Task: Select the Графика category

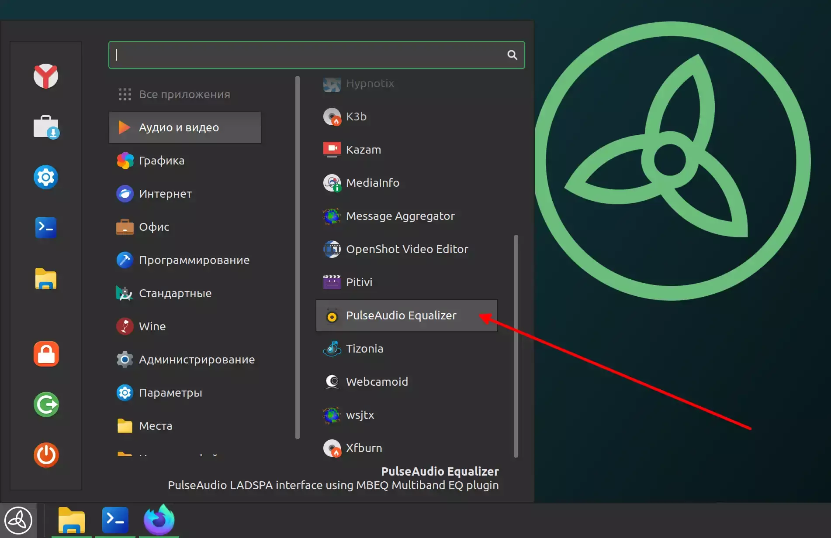Action: click(x=185, y=161)
